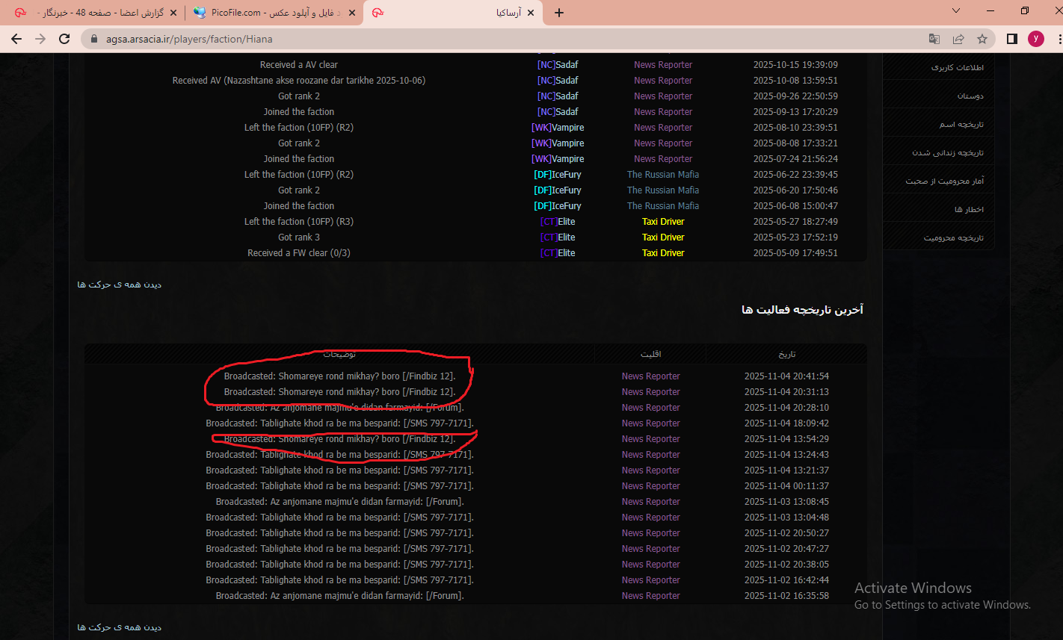Expand the tab search chevron
The height and width of the screenshot is (640, 1063).
(956, 10)
